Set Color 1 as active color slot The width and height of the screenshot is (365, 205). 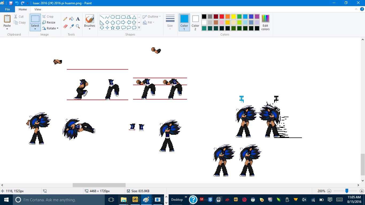coord(184,22)
